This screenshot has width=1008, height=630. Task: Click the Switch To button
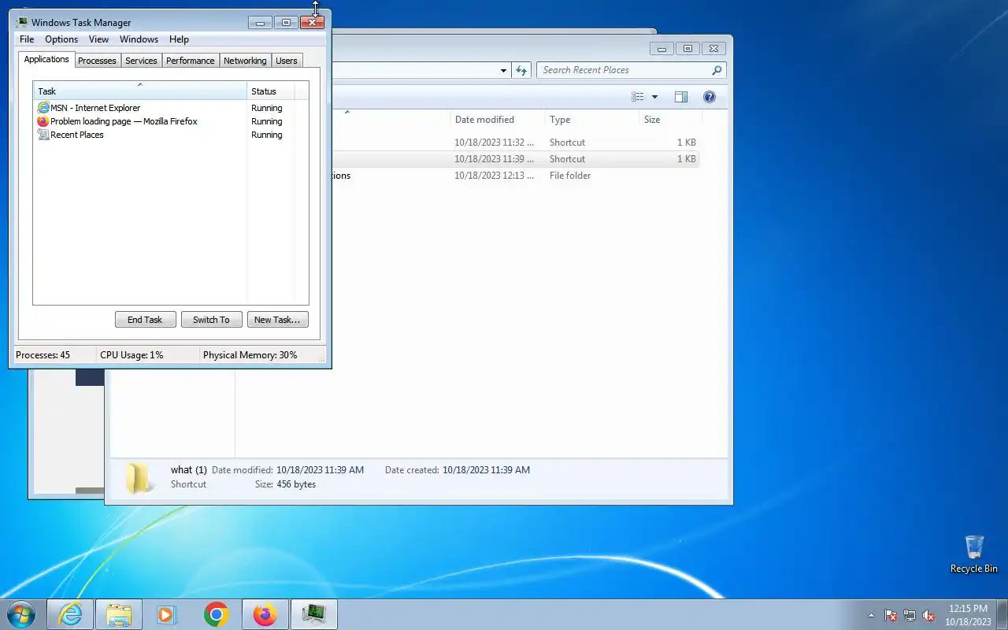pos(211,320)
